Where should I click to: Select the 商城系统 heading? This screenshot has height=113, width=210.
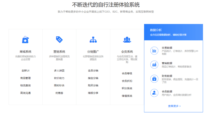coord(25,51)
